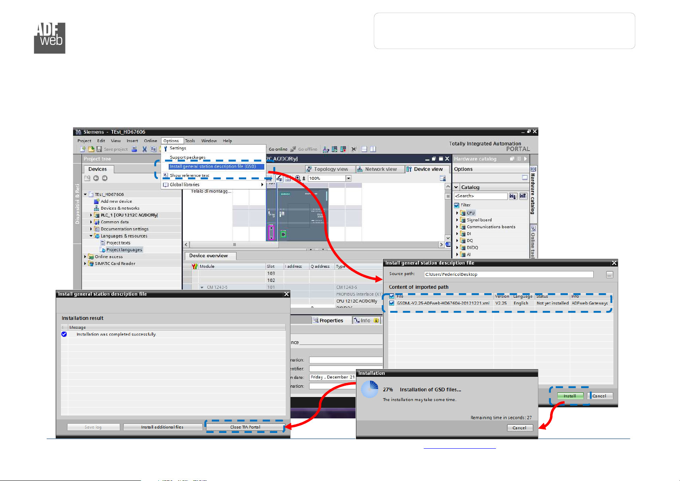
Task: Click the Stop CPU toolbar icon
Action: (x=343, y=149)
